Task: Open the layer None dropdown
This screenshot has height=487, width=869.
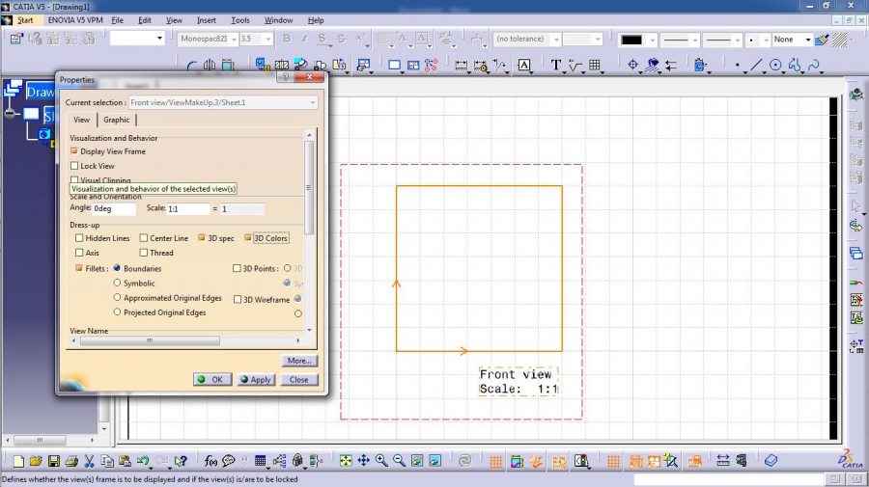Action: click(808, 40)
